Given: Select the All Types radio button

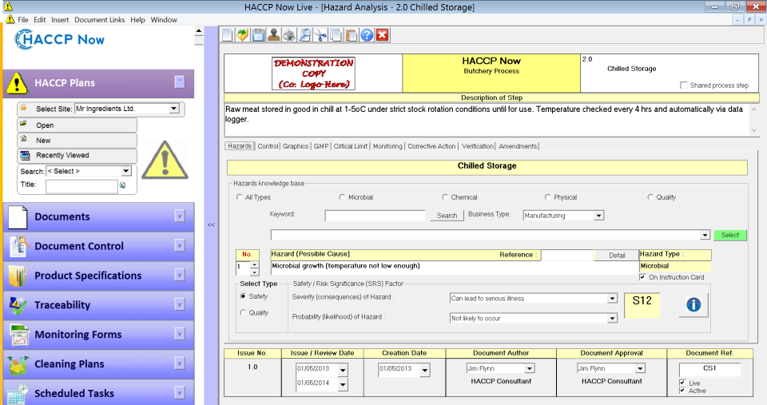Looking at the screenshot, I should coord(239,197).
